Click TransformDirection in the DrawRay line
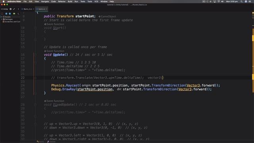This screenshot has height=143, width=254. point(160,89)
